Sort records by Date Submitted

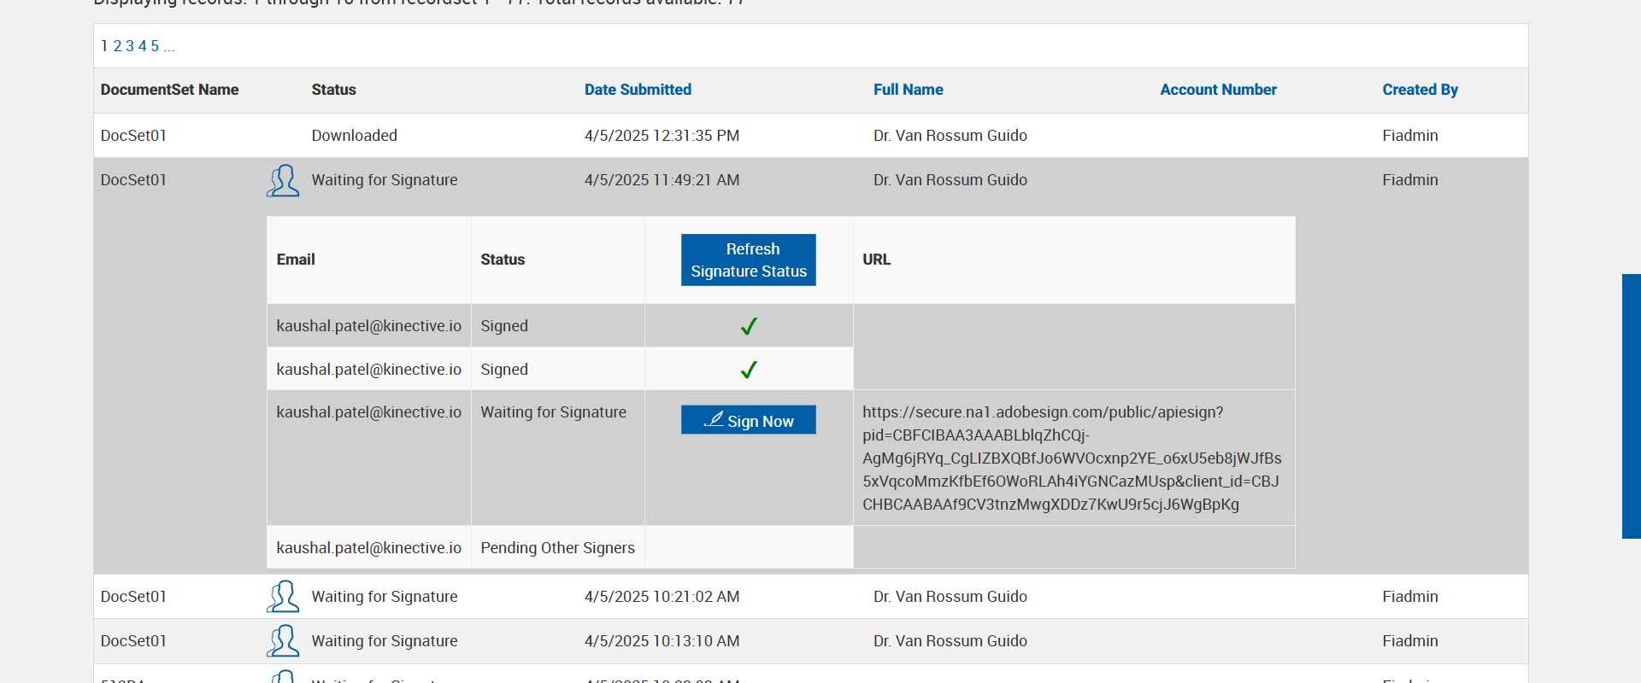[638, 90]
